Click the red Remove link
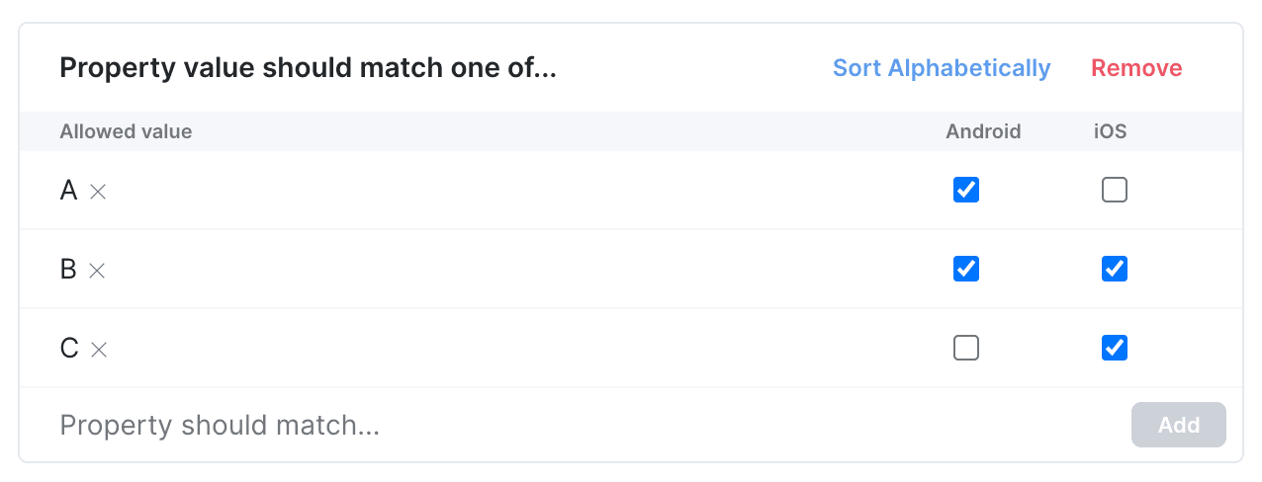Screen dimensions: 1262x482 click(1136, 68)
